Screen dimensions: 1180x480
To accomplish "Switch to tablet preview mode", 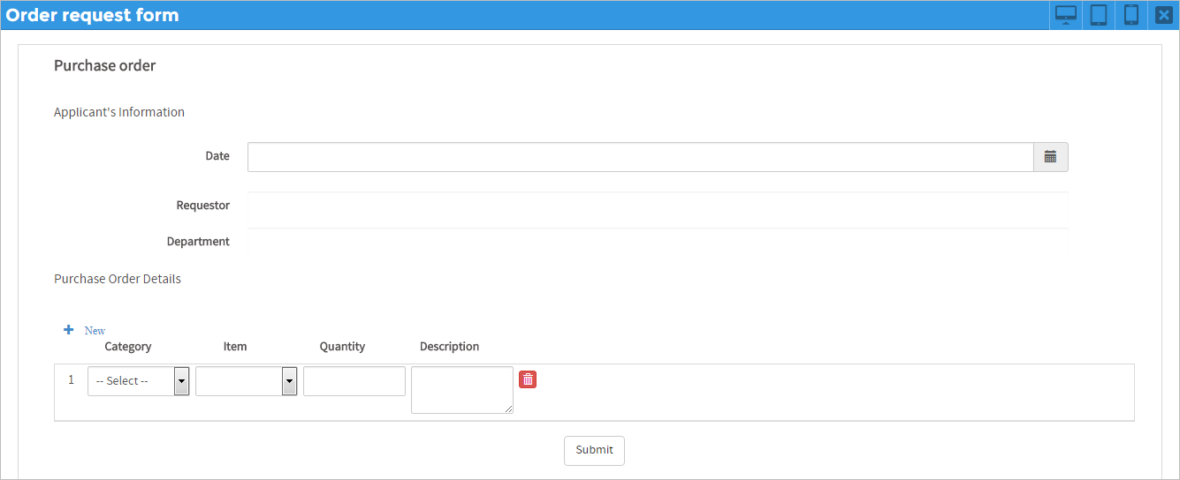I will (1099, 15).
